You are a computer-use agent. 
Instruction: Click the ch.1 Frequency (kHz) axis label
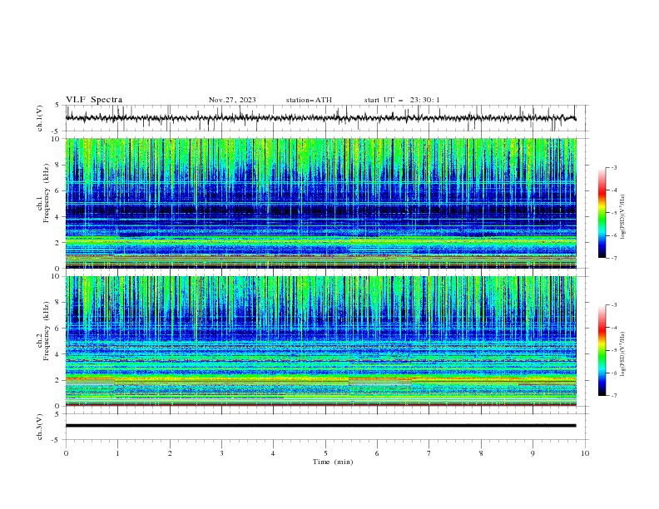tap(42, 193)
